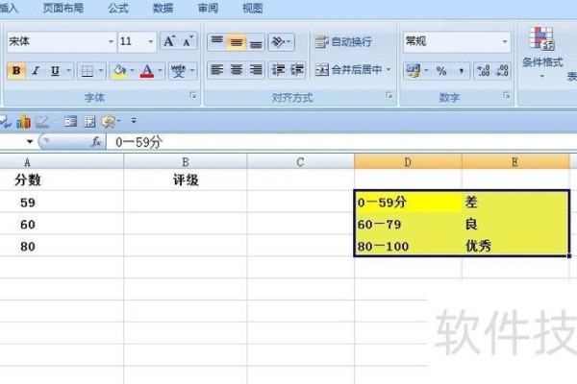Select cell containing 差

coord(515,202)
